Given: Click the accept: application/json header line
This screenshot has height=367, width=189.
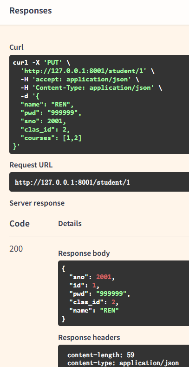Looking at the screenshot, I should 80,80.
